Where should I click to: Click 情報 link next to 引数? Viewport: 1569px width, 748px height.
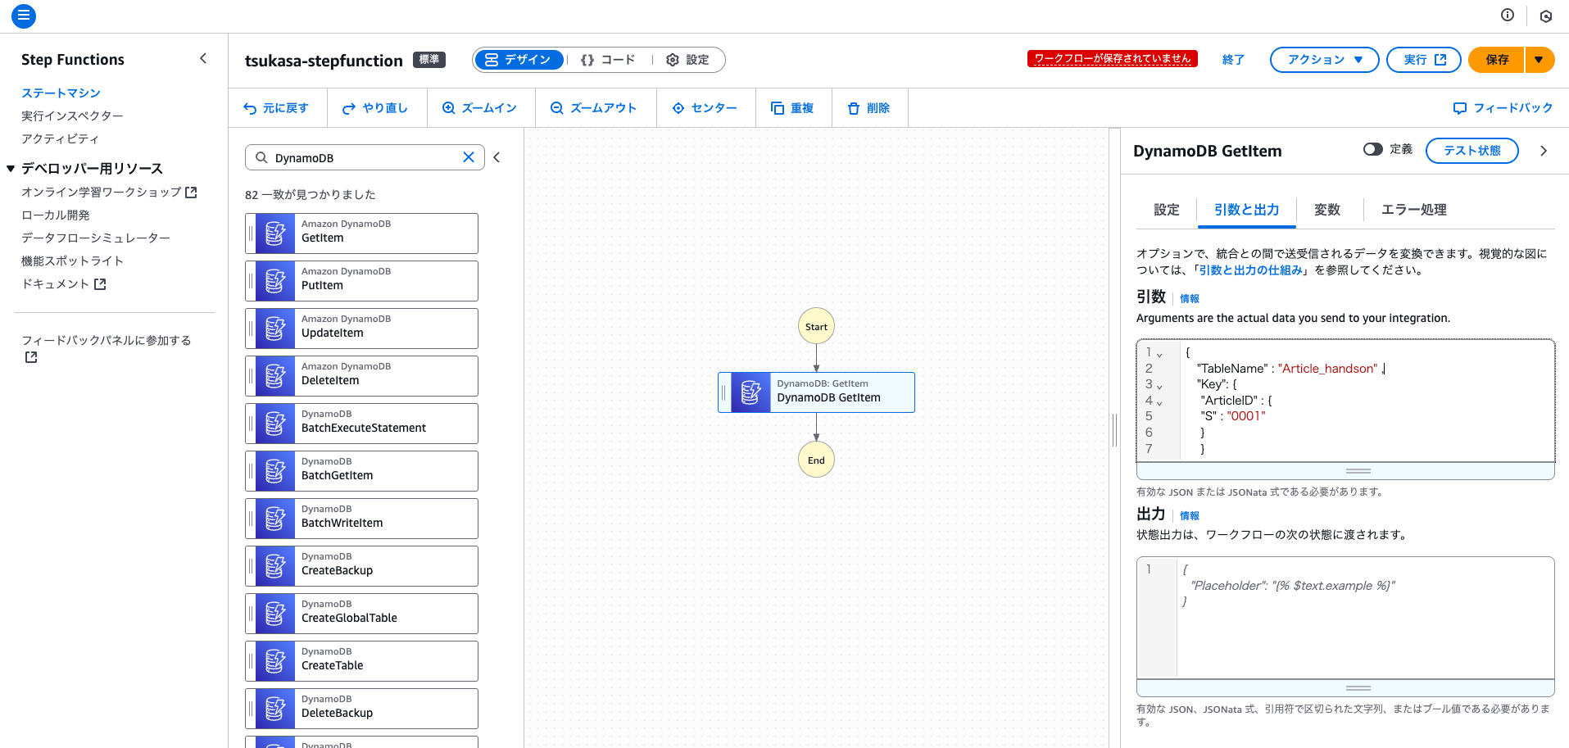pyautogui.click(x=1189, y=299)
